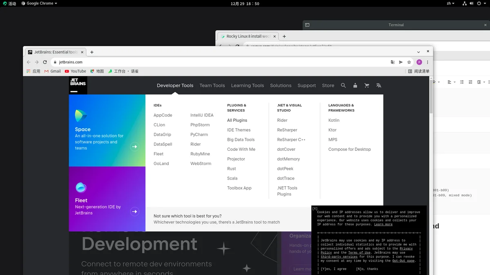Click the Space arrow circle button
Screen dimensions: 490x275
(x=134, y=147)
